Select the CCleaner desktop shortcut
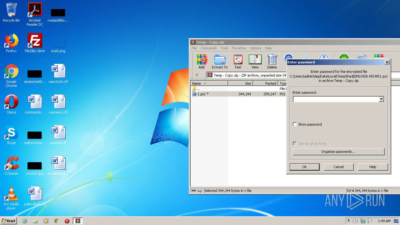Image resolution: width=400 pixels, height=225 pixels. point(11,166)
